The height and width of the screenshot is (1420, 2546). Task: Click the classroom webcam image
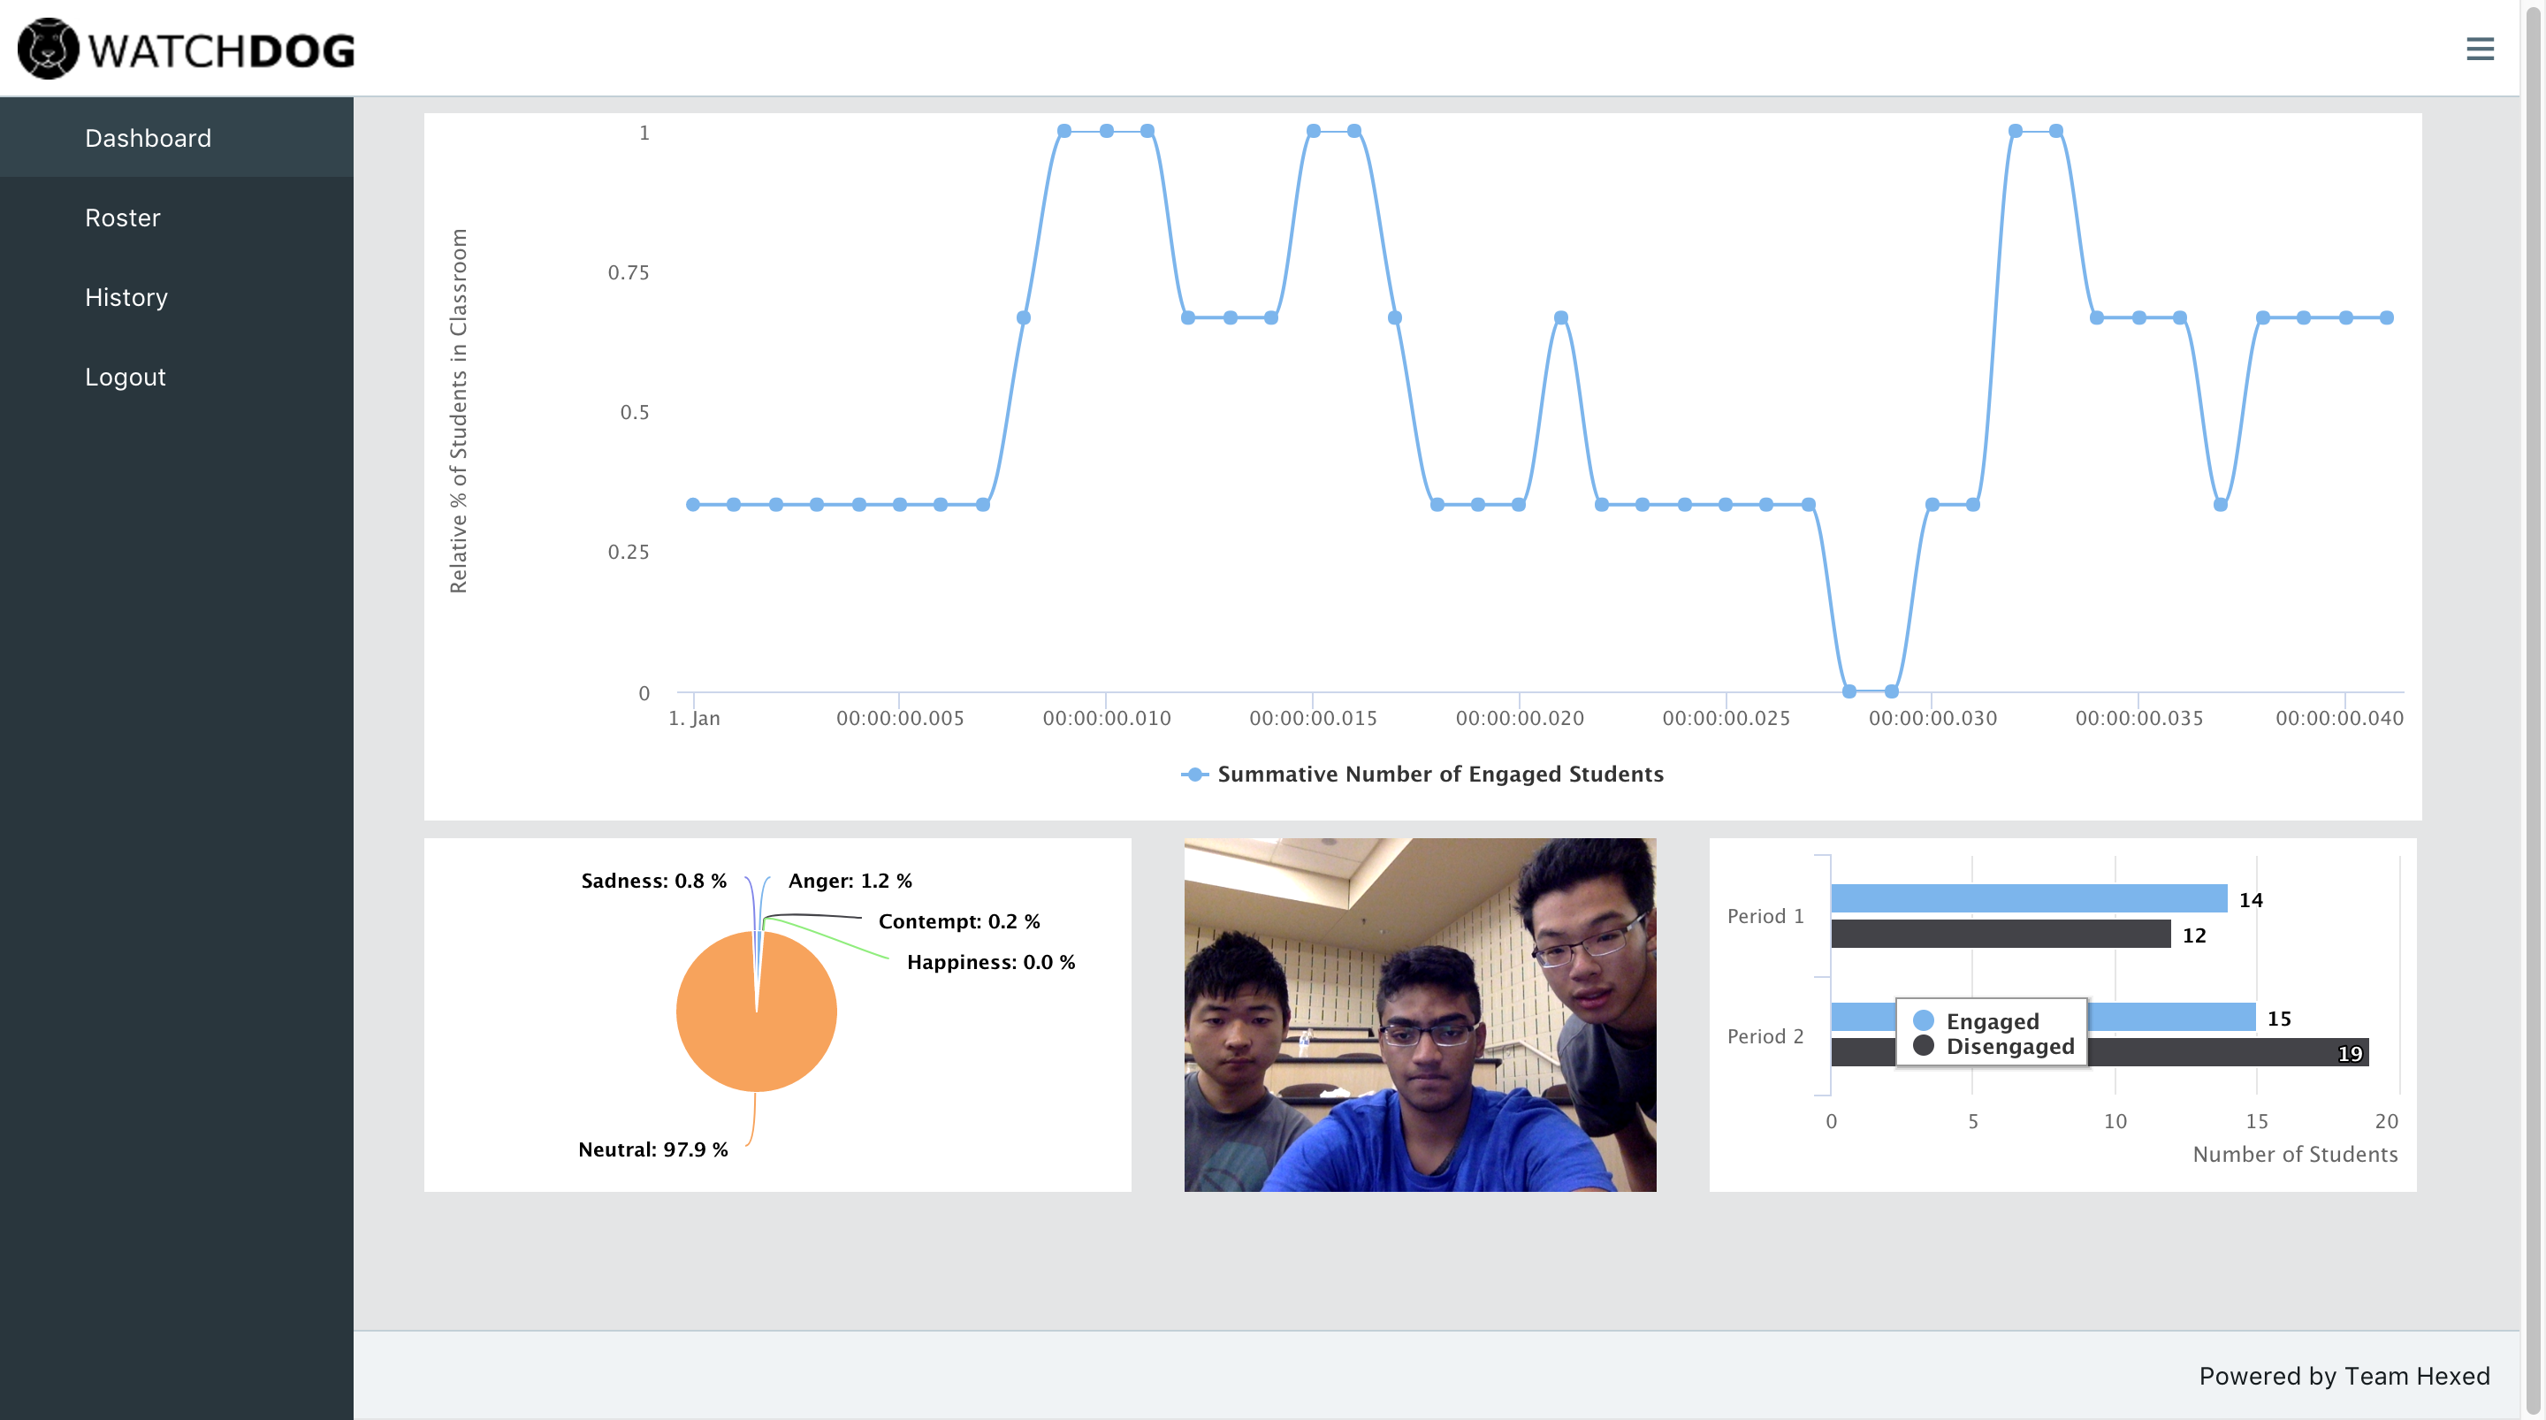[x=1419, y=1014]
